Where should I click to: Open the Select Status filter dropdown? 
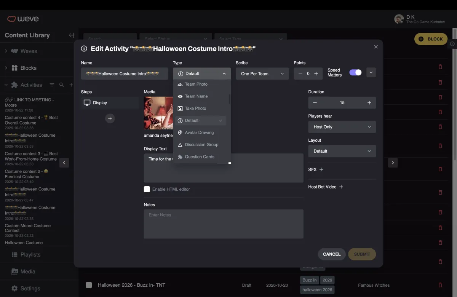[x=176, y=38]
